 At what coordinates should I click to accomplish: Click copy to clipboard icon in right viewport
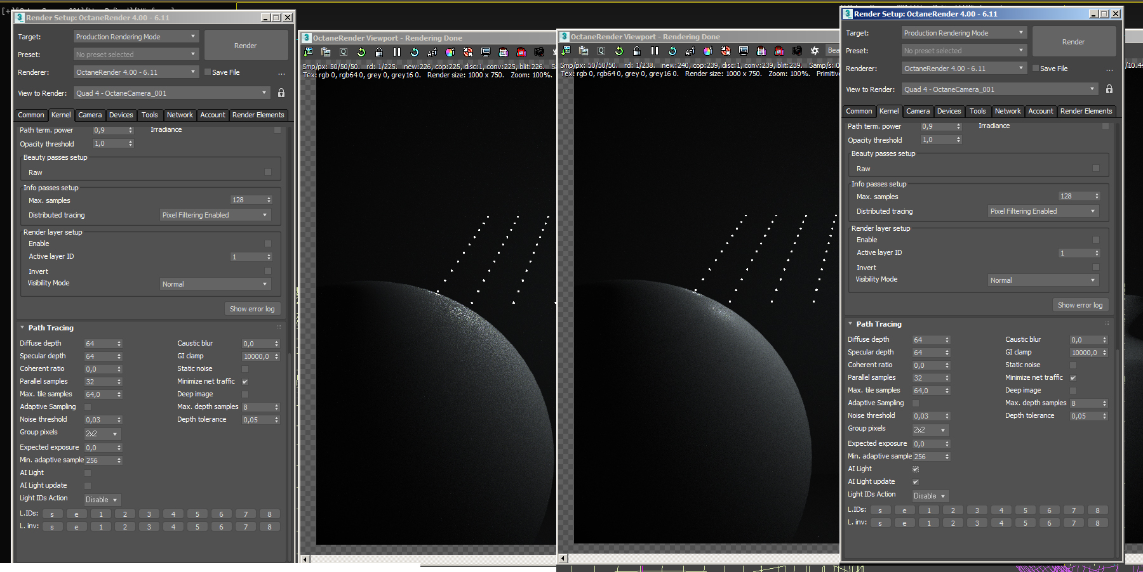[x=584, y=51]
